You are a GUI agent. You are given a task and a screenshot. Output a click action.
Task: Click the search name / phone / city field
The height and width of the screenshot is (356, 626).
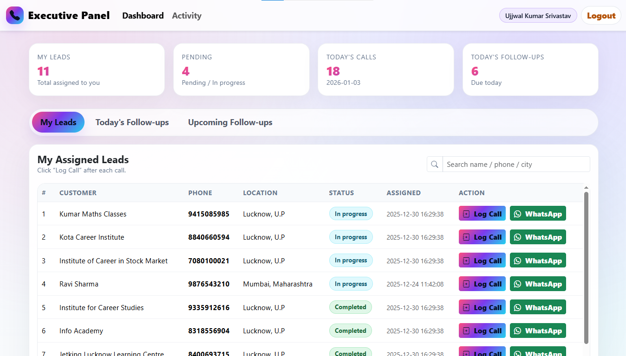click(x=515, y=164)
